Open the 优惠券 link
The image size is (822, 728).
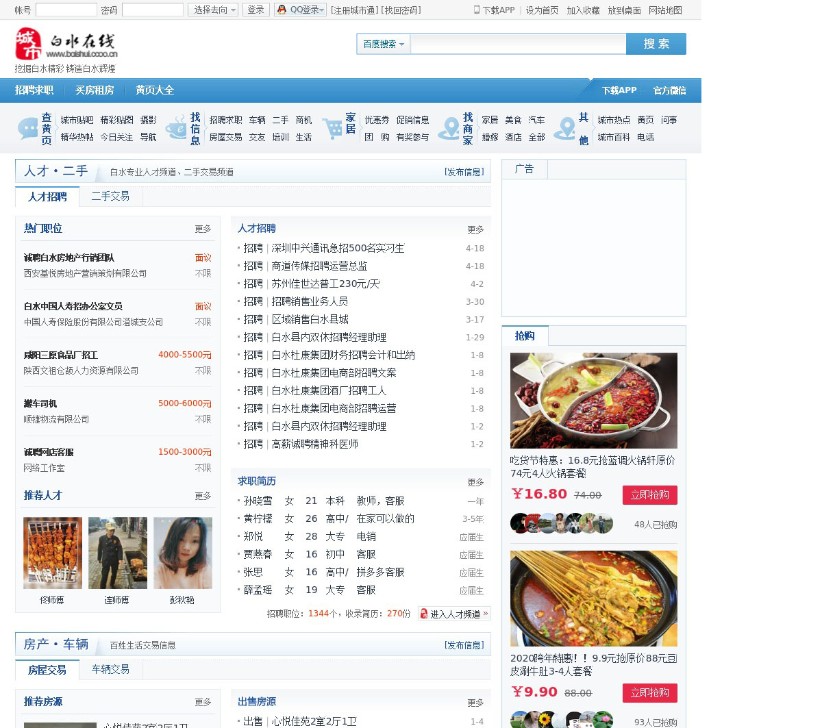(377, 120)
